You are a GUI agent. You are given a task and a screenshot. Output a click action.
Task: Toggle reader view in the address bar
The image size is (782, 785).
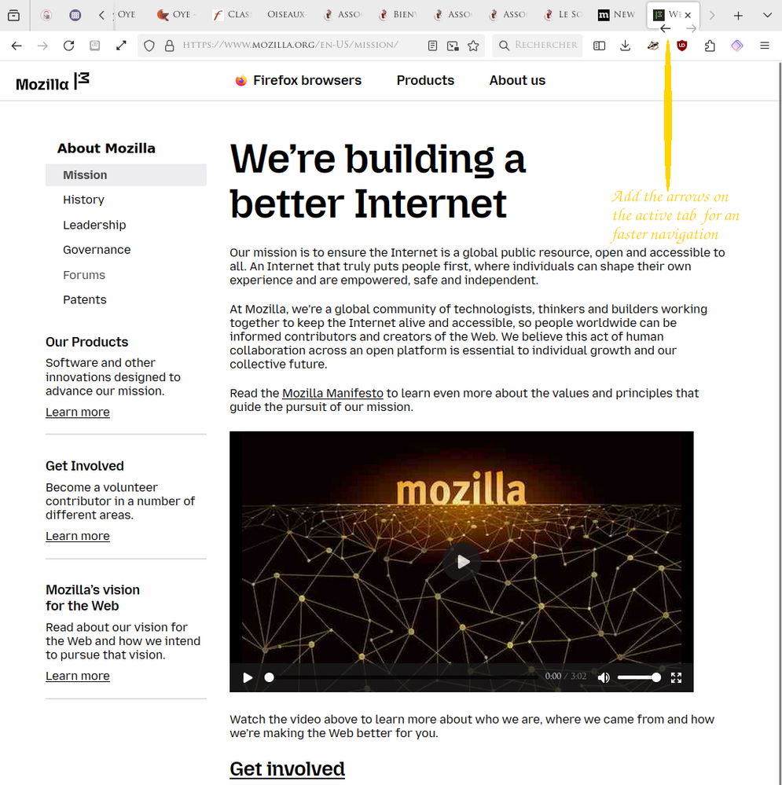432,46
